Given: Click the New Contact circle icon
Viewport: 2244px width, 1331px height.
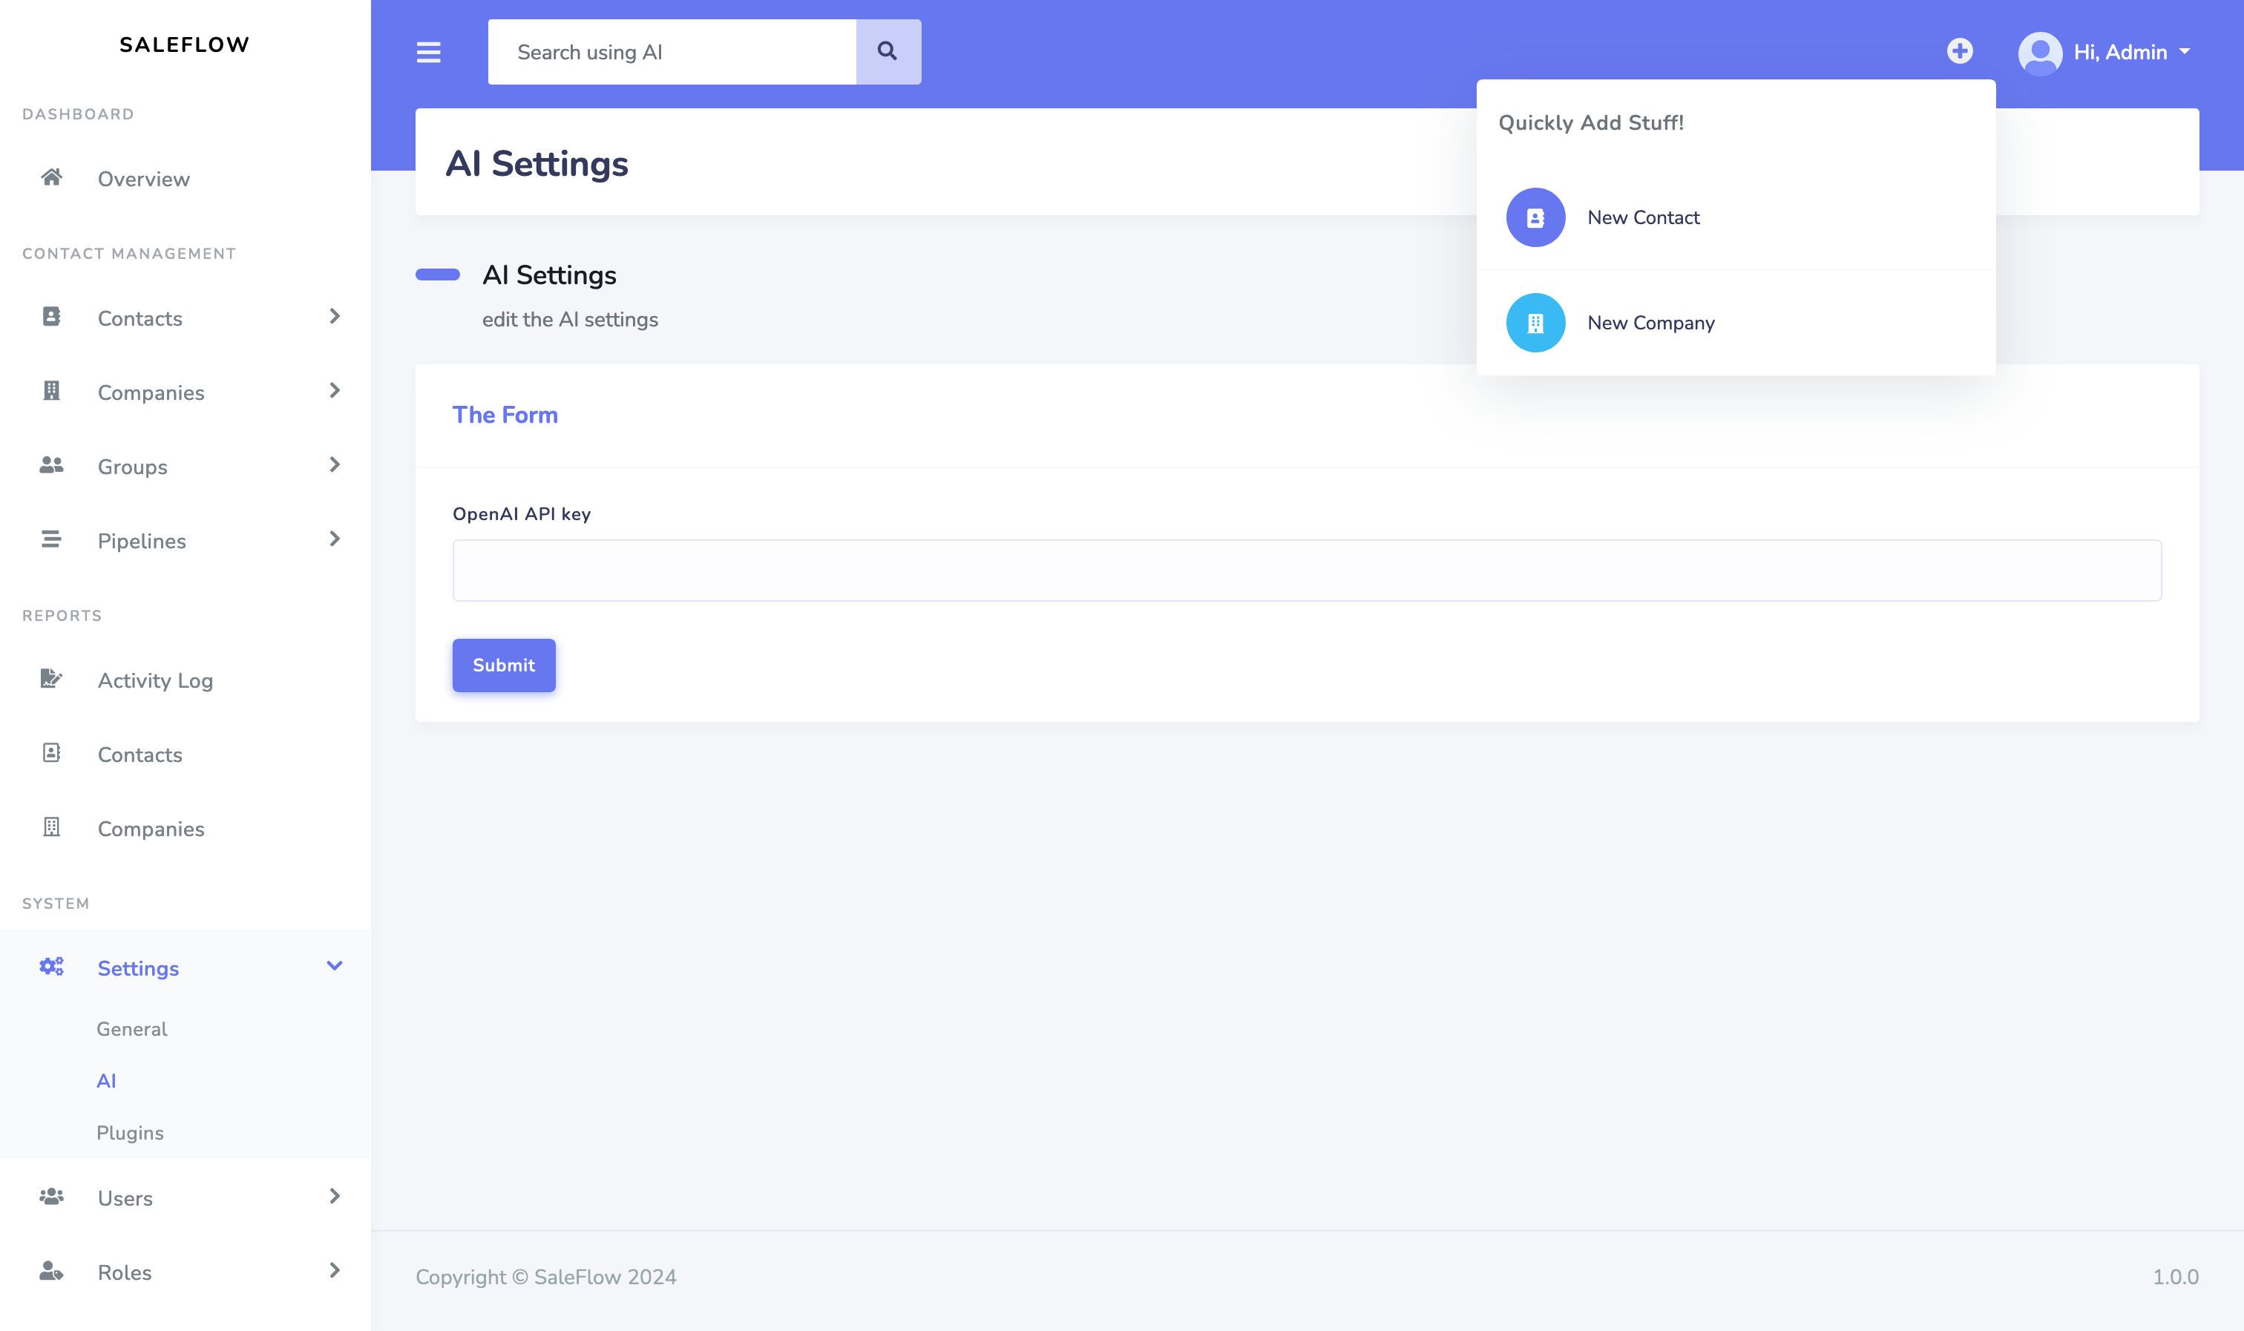Looking at the screenshot, I should pyautogui.click(x=1535, y=217).
